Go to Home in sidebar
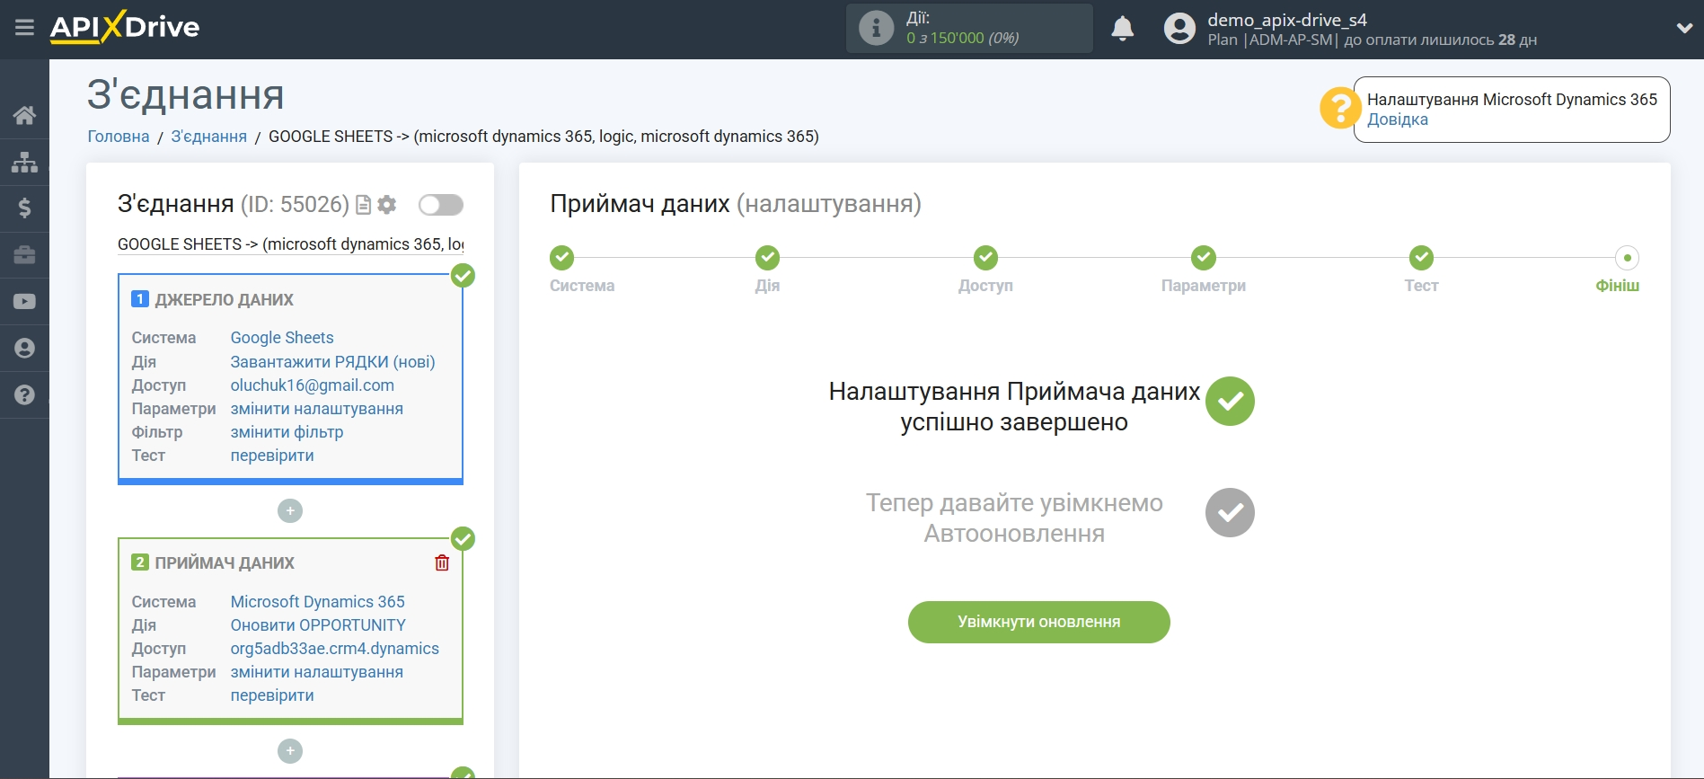Image resolution: width=1704 pixels, height=779 pixels. pos(24,115)
